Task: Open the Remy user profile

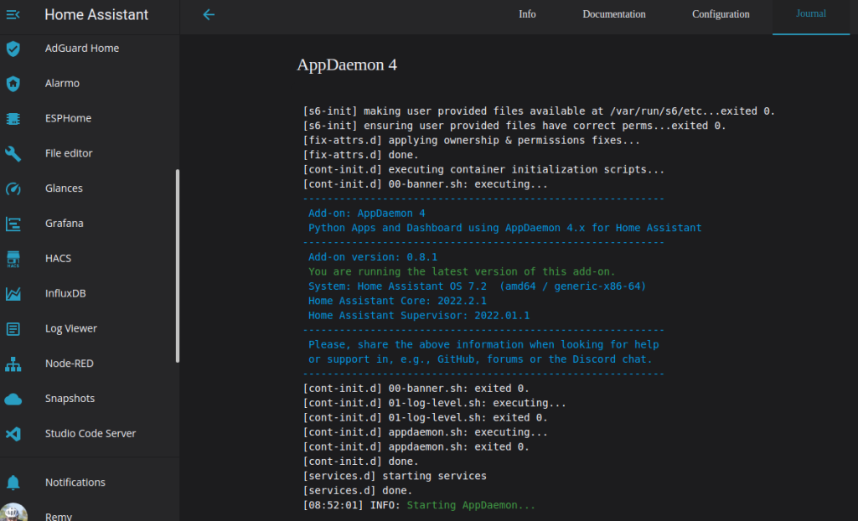Action: [x=58, y=516]
